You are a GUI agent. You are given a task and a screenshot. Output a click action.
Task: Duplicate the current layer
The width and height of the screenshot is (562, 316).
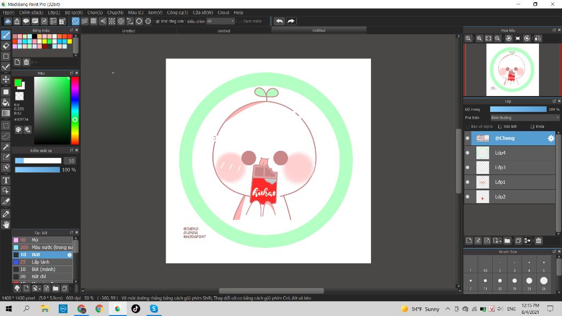(x=518, y=241)
